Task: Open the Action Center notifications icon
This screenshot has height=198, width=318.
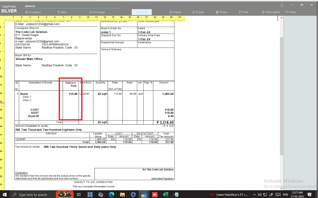Action: pos(310,195)
